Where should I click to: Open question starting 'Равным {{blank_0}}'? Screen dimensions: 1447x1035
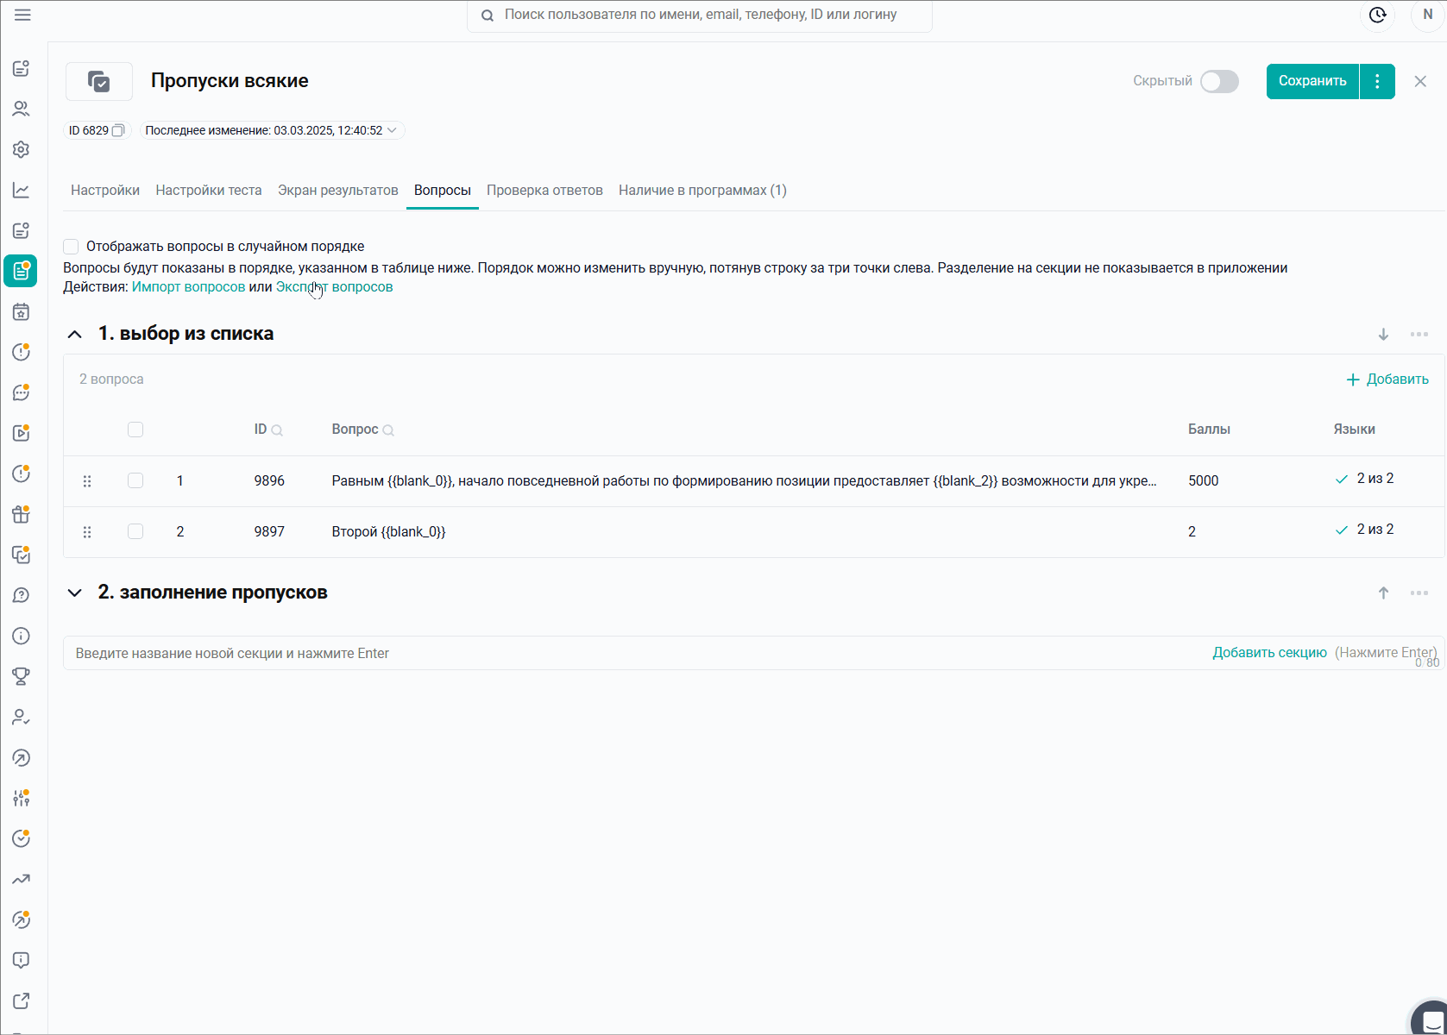[744, 481]
